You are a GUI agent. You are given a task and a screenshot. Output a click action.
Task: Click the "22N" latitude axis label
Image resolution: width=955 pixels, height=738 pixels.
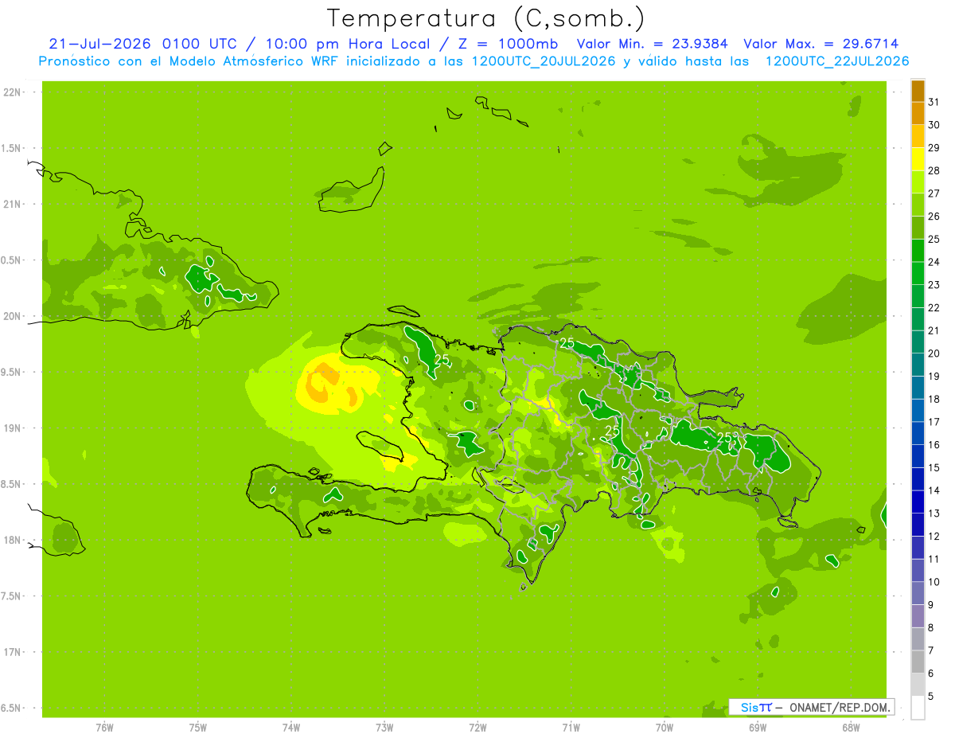(x=13, y=92)
